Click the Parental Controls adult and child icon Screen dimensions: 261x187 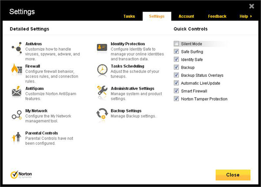pyautogui.click(x=17, y=137)
